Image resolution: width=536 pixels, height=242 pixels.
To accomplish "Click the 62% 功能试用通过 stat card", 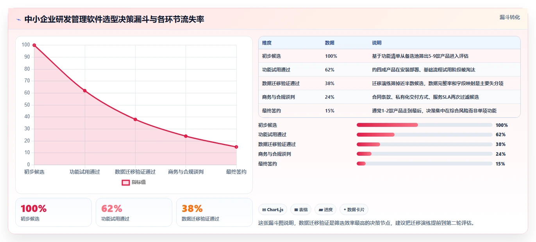I will (x=134, y=212).
